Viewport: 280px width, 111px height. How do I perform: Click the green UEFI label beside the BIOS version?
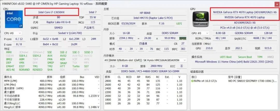179,23
